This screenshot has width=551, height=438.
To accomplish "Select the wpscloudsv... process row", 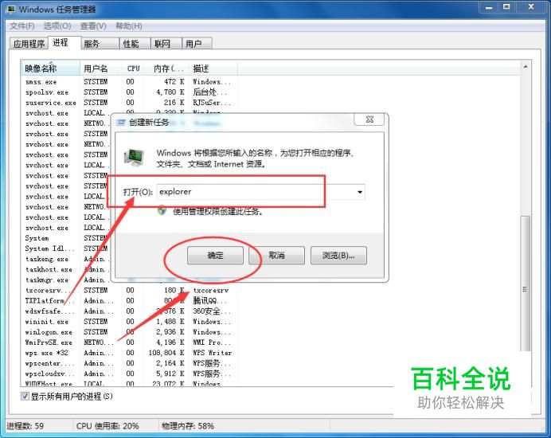I will pos(129,373).
